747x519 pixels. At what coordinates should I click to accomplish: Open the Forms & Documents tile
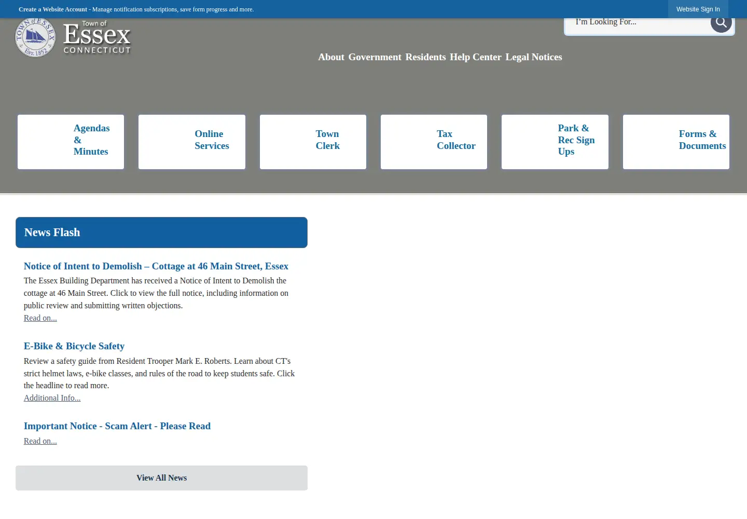676,142
